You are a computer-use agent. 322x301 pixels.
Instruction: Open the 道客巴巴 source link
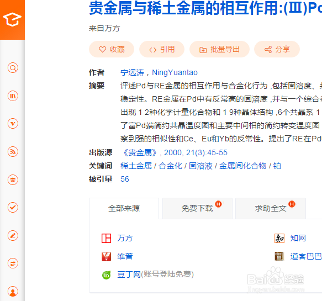pyautogui.click(x=306, y=256)
